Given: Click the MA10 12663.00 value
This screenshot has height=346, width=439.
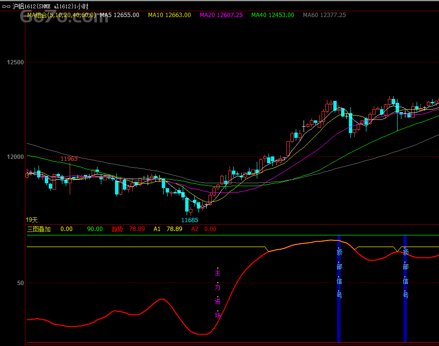Looking at the screenshot, I should [170, 15].
